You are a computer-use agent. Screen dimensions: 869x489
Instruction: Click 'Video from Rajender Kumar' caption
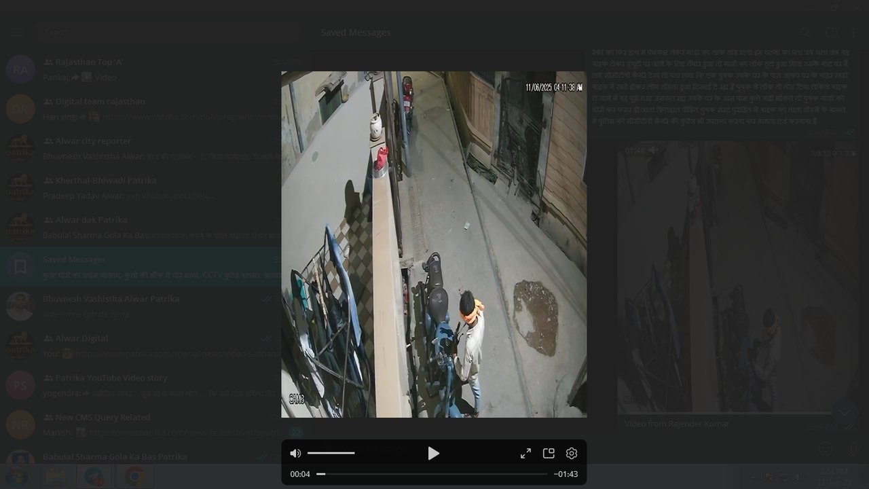[x=677, y=424]
